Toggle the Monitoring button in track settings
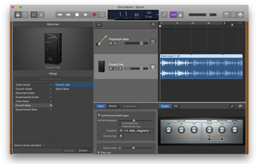The image size is (257, 164). (121, 136)
